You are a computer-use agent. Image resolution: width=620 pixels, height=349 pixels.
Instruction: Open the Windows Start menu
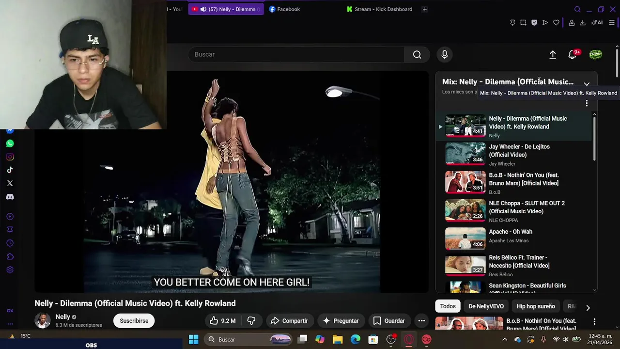(x=193, y=339)
